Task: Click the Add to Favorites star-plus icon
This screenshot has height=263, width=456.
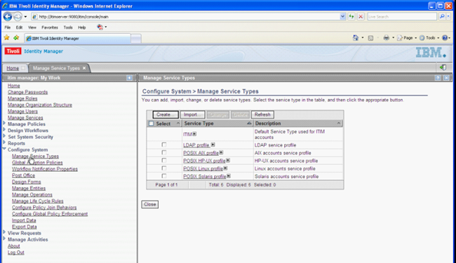Action: pyautogui.click(x=16, y=38)
